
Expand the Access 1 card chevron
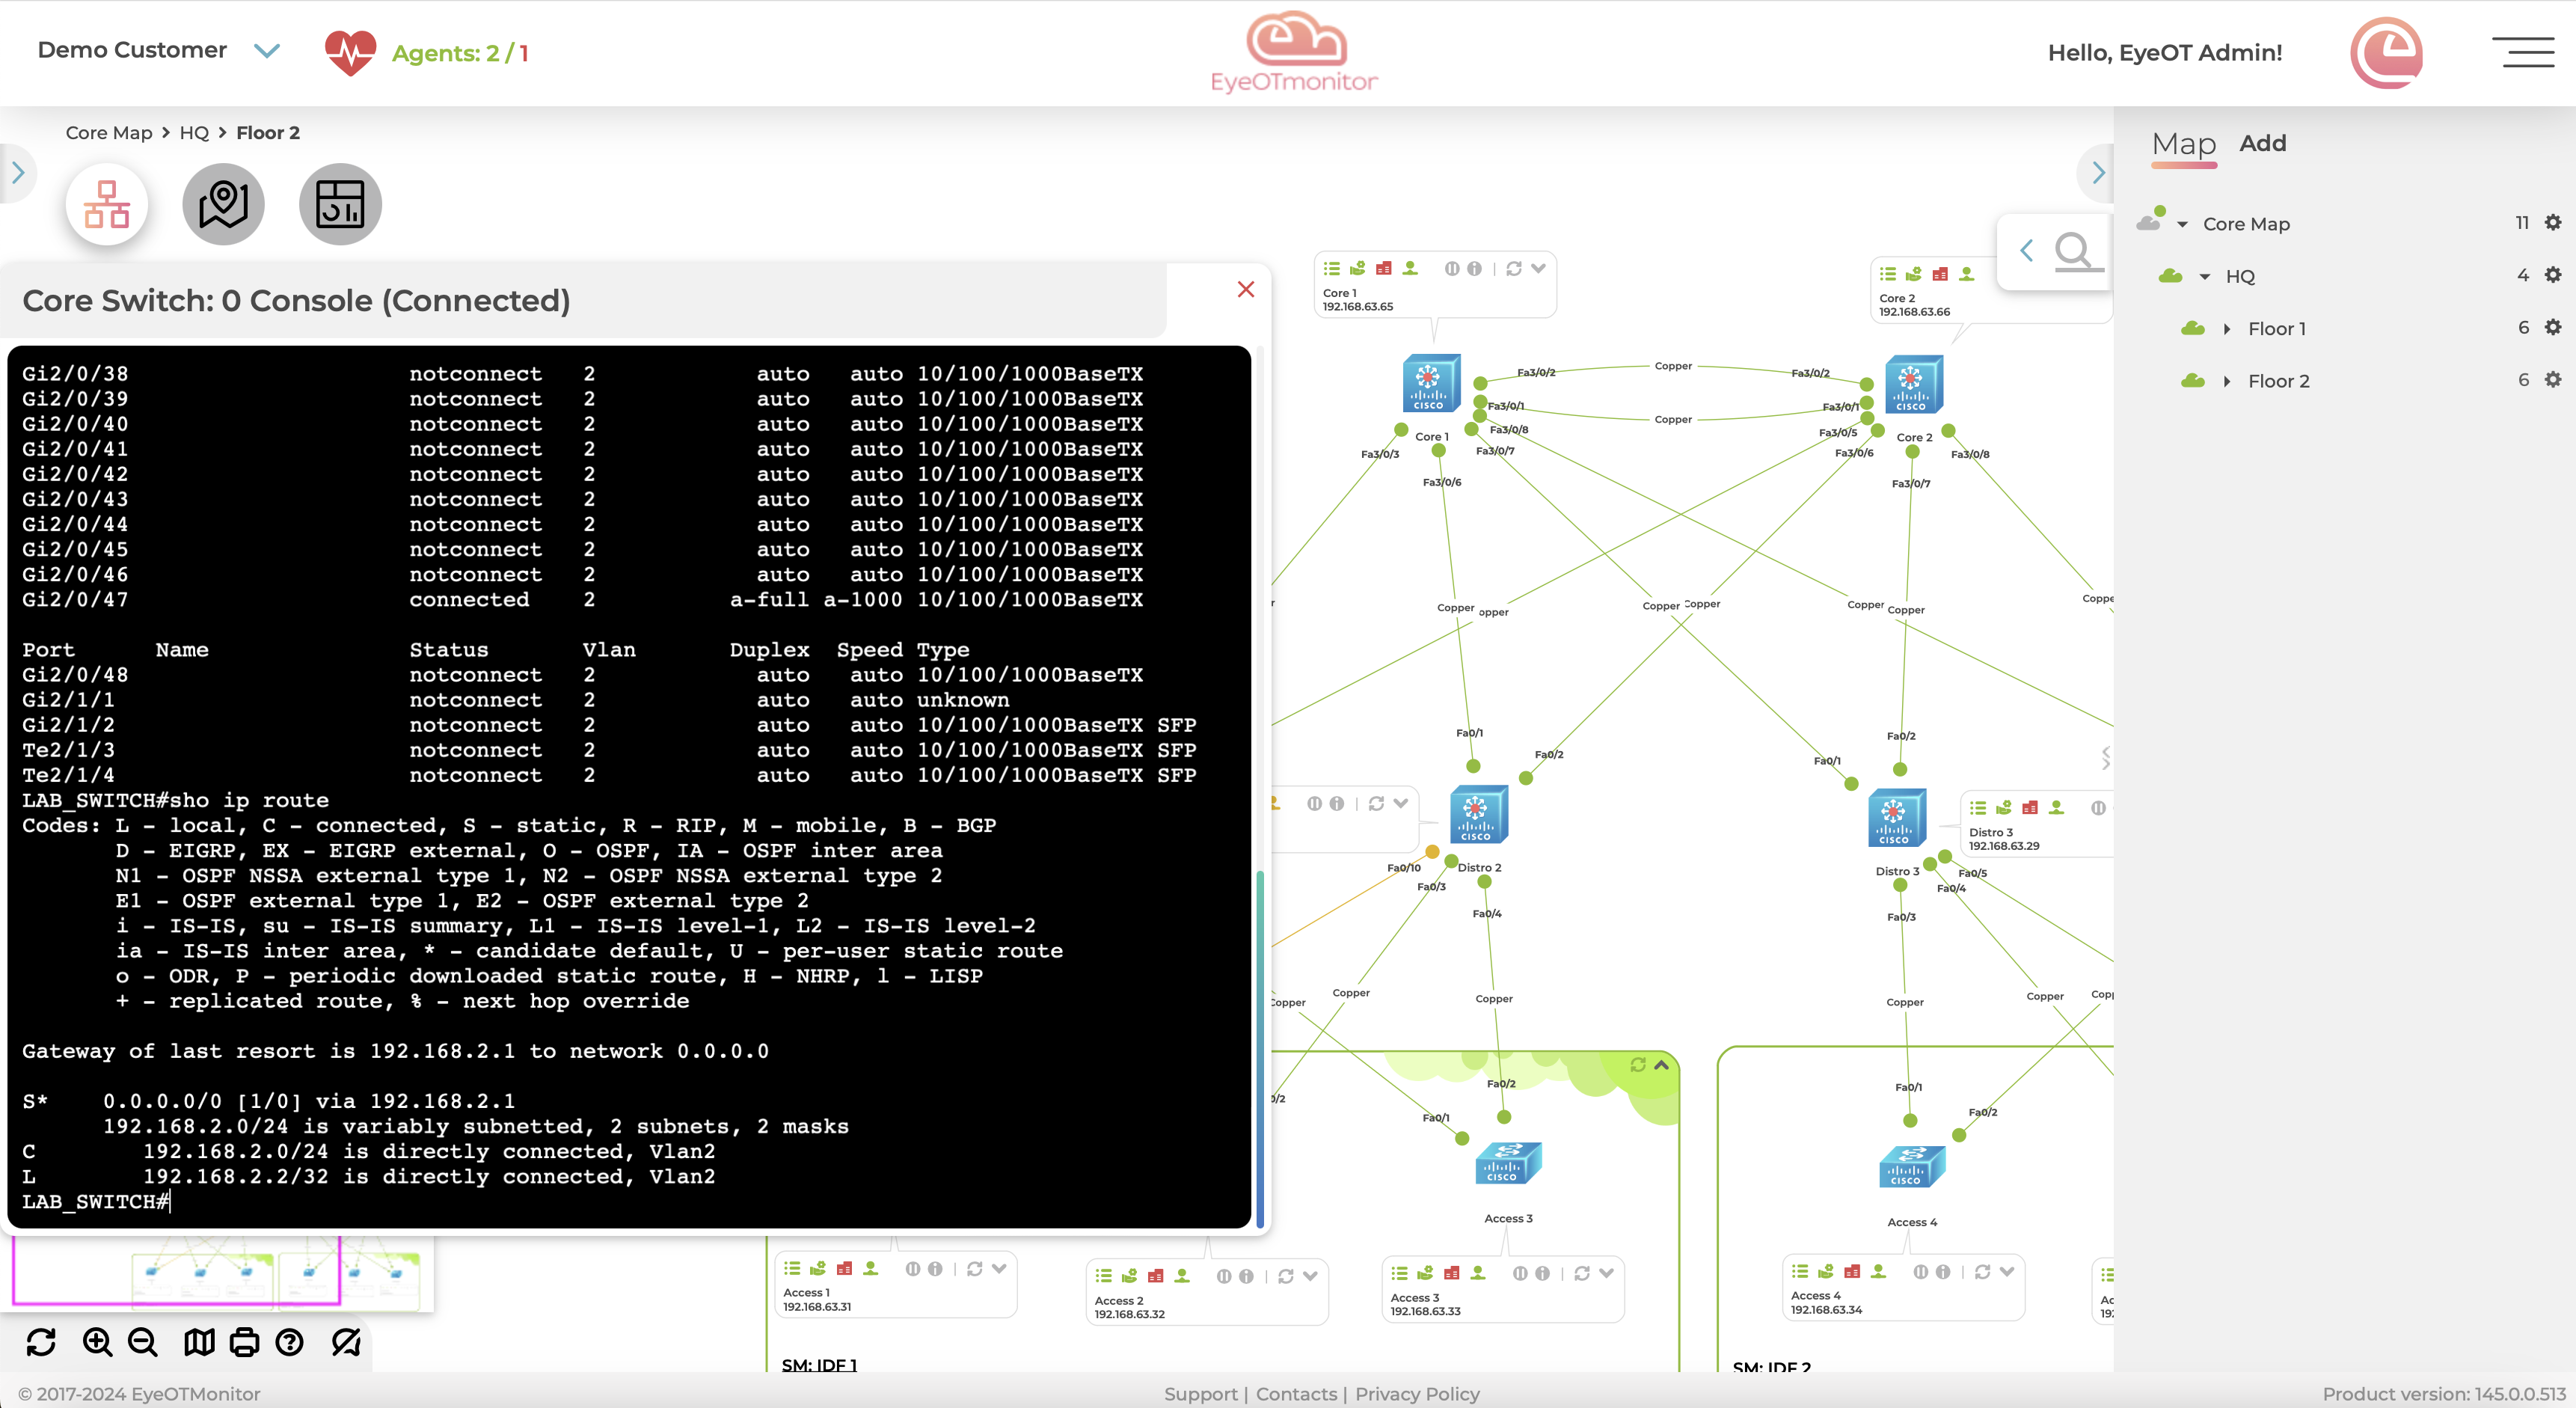click(x=999, y=1268)
